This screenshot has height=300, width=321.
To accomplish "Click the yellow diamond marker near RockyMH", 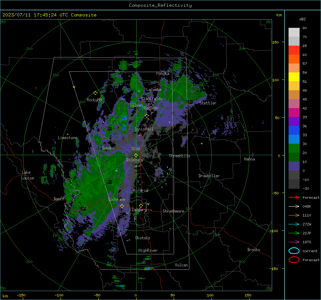I will click(x=95, y=93).
